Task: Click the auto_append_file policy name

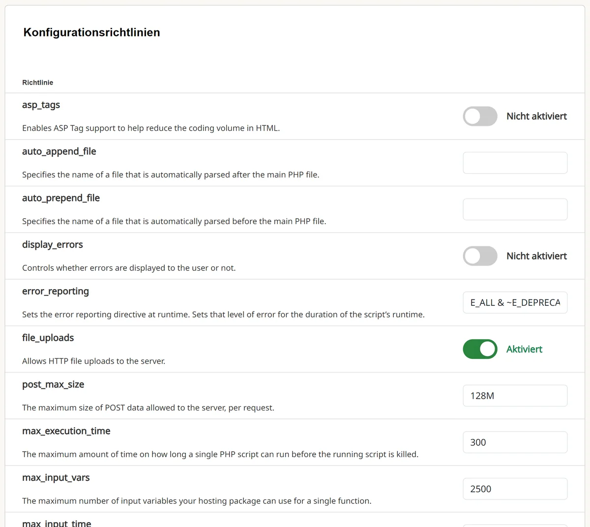Action: (59, 151)
